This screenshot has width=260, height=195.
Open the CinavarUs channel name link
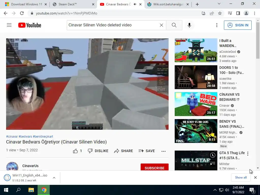[x=30, y=166]
